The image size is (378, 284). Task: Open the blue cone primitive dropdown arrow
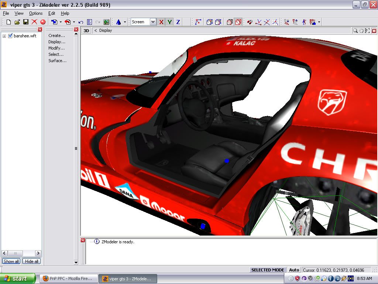click(125, 22)
